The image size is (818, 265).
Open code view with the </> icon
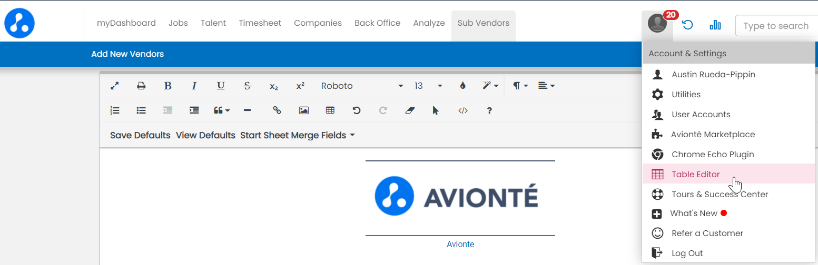click(x=463, y=110)
